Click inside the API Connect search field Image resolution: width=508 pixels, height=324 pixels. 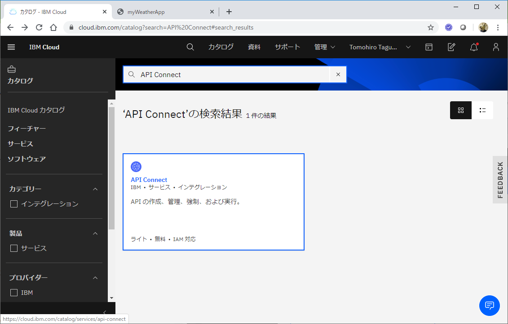click(234, 74)
